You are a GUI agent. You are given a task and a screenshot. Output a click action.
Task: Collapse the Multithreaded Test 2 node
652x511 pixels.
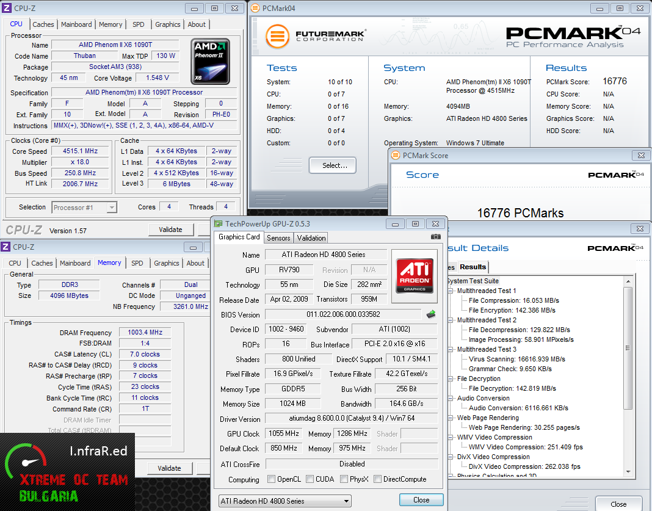(x=451, y=320)
